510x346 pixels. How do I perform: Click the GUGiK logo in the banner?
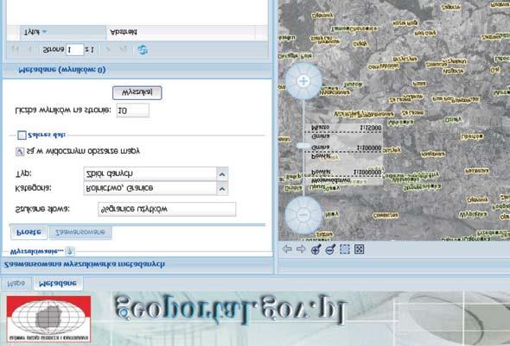tap(48, 319)
